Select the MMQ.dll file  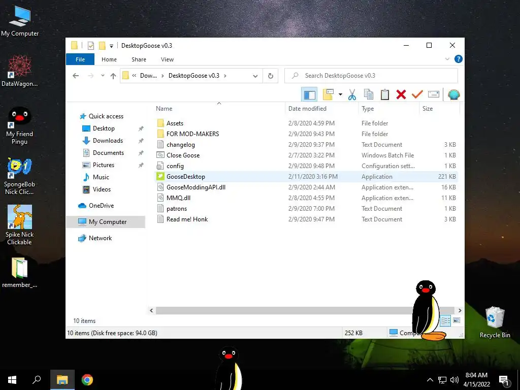point(178,198)
